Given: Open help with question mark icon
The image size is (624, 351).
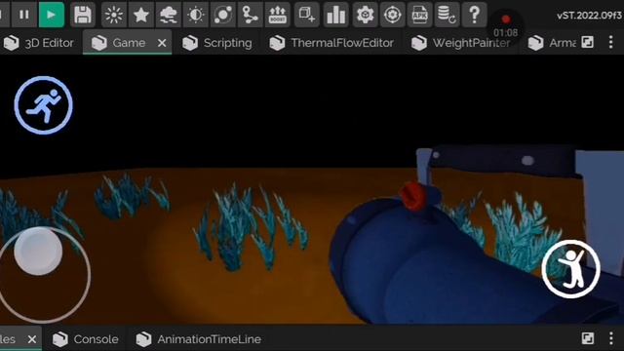Looking at the screenshot, I should point(474,15).
